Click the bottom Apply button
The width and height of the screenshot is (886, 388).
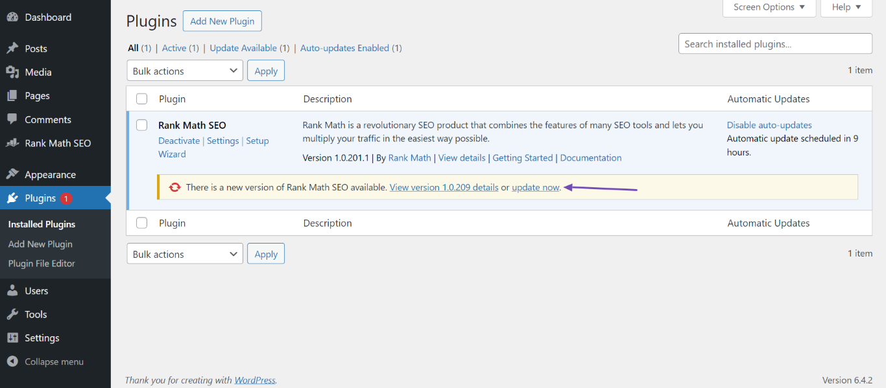tap(266, 254)
